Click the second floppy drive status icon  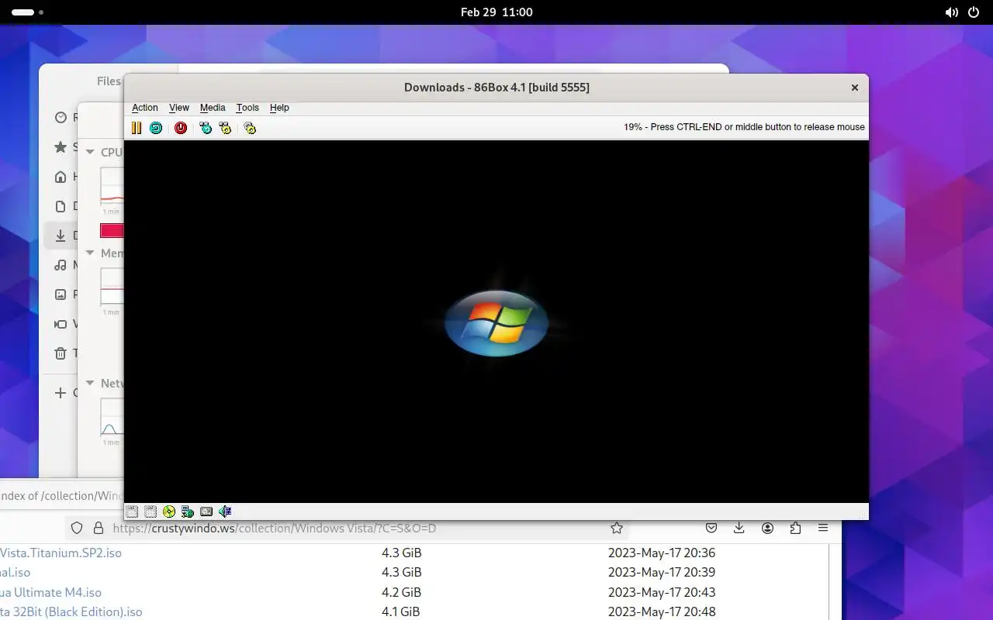[151, 511]
